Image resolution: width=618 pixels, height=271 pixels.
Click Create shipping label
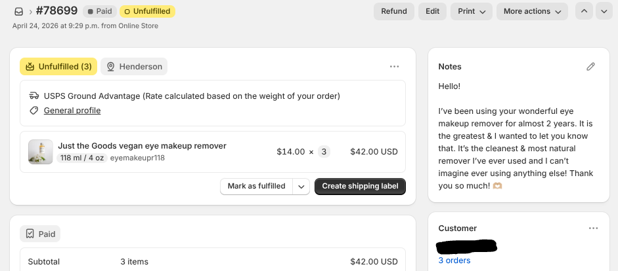(x=361, y=186)
